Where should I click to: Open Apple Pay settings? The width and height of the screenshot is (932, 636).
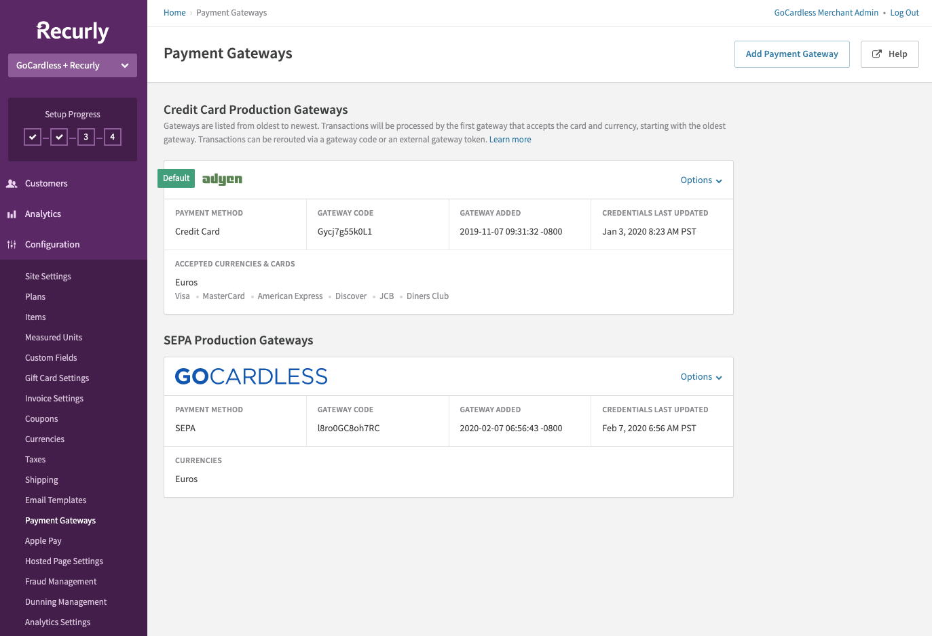(x=43, y=541)
